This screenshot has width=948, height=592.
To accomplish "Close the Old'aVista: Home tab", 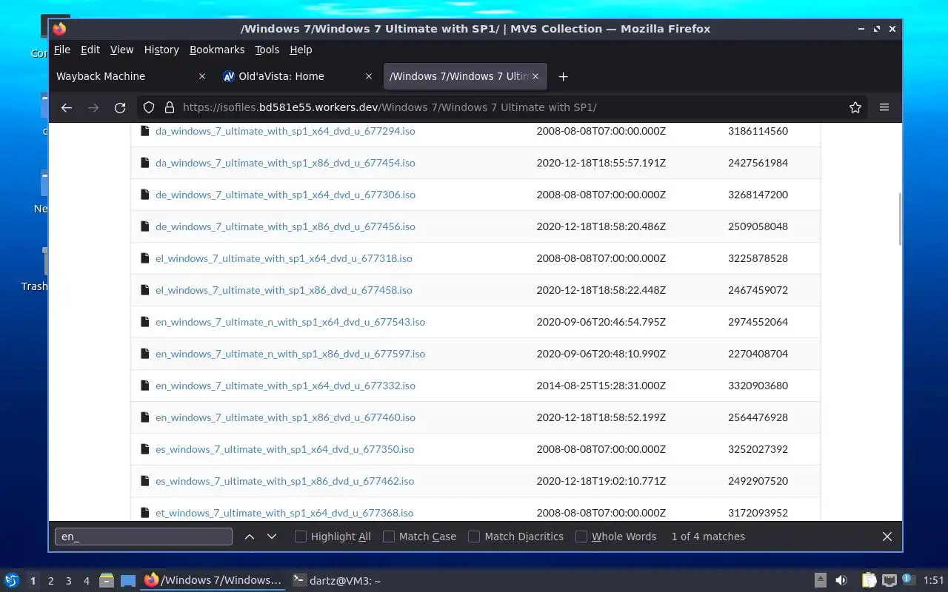I will 369,76.
